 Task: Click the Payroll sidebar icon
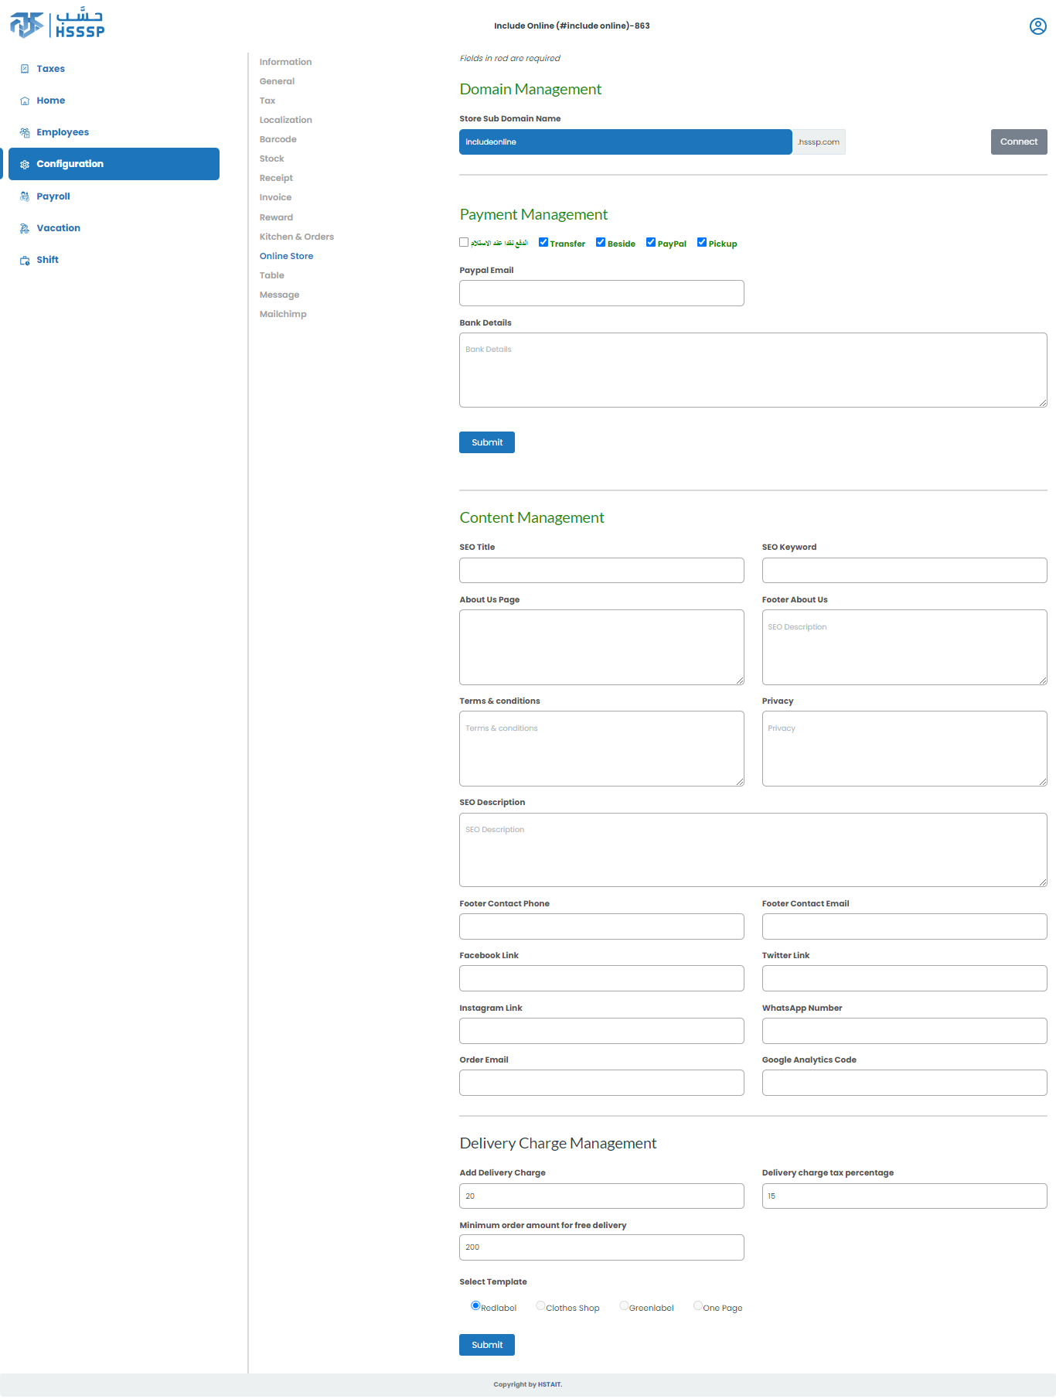pyautogui.click(x=25, y=196)
